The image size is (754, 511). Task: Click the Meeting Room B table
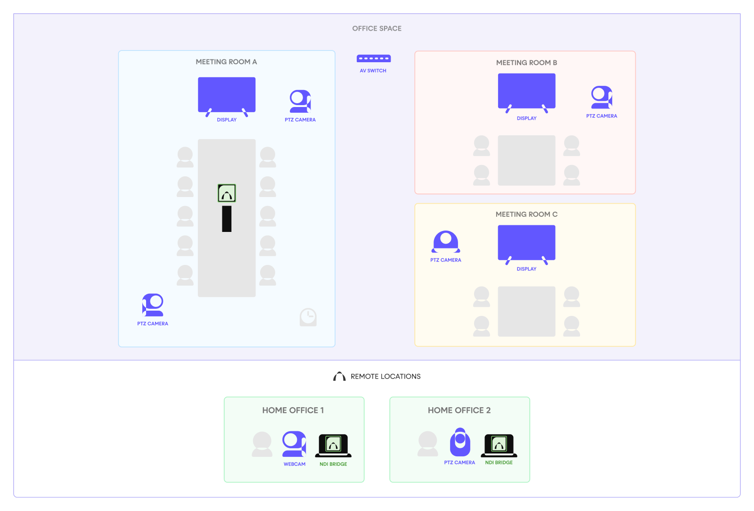527,160
